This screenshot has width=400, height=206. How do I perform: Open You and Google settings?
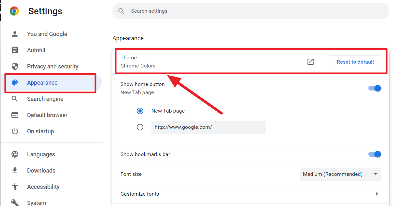47,34
